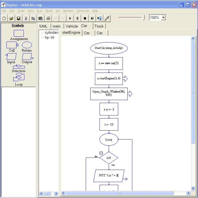The height and width of the screenshot is (198, 198).
Task: Open the Ink menu
Action: [x=58, y=11]
